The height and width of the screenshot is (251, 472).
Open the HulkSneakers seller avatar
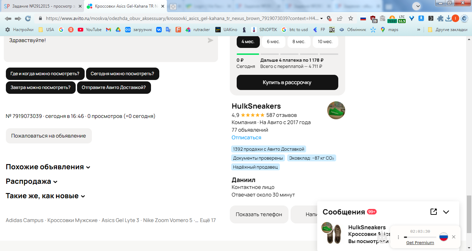pyautogui.click(x=336, y=110)
